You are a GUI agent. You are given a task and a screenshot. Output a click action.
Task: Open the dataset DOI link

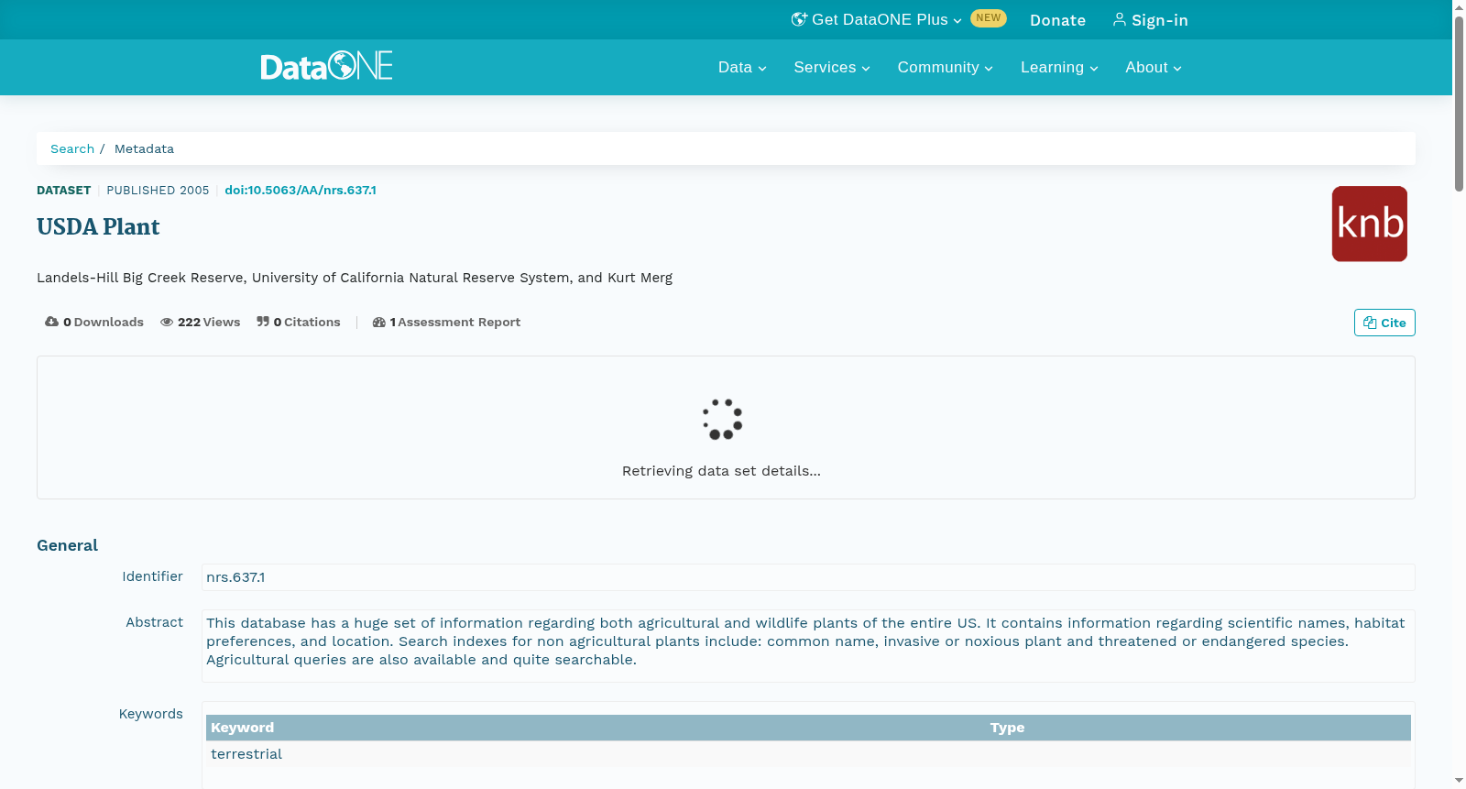301,191
